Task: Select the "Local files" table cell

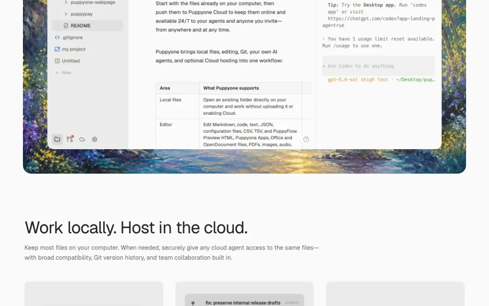Action: 178,107
